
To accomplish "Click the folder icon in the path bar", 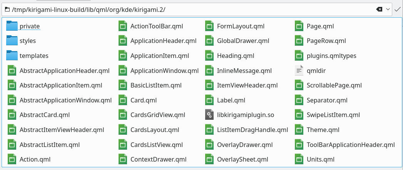I will tap(7, 10).
